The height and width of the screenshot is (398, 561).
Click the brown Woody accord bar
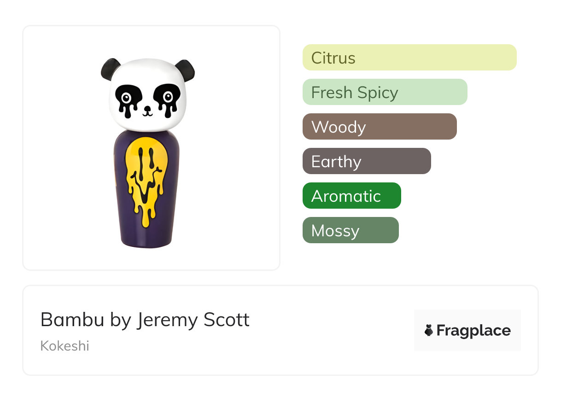point(379,127)
